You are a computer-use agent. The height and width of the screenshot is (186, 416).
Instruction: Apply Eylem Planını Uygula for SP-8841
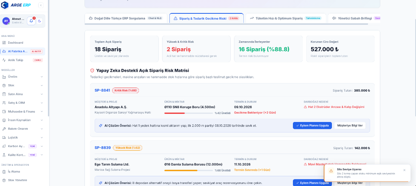coord(312,125)
